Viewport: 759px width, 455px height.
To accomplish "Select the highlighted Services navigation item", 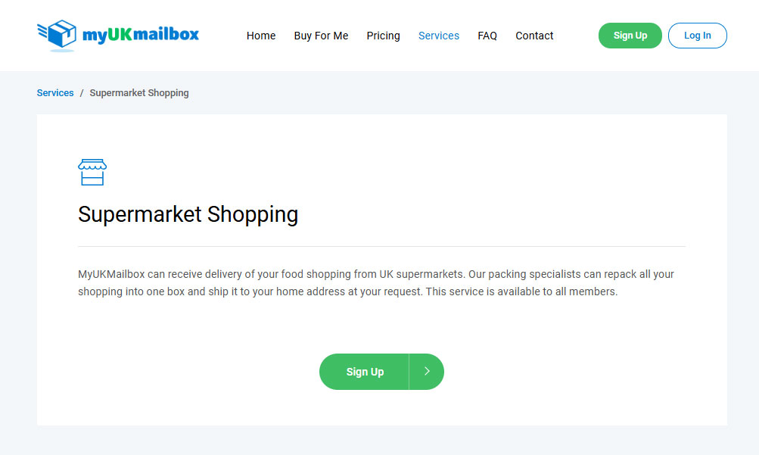I will 439,36.
